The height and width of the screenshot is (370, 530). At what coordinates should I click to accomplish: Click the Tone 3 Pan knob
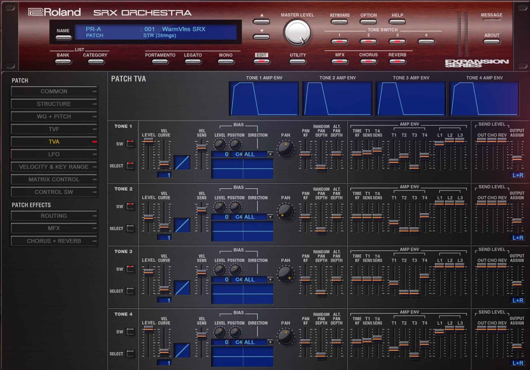coord(286,274)
